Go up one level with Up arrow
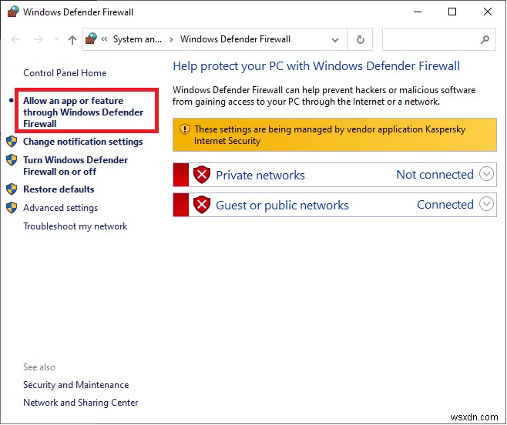 [x=72, y=39]
